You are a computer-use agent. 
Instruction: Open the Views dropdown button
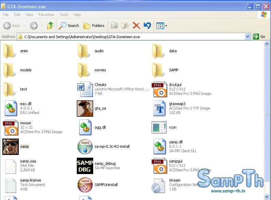[x=161, y=26]
